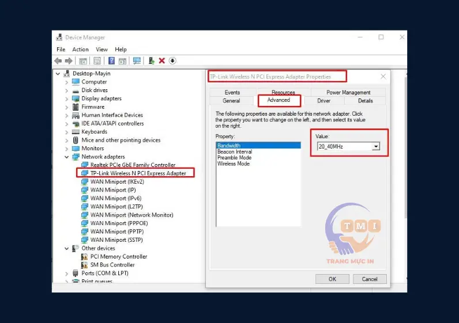This screenshot has width=459, height=323.
Task: Expand the Monitors node
Action: tap(67, 149)
